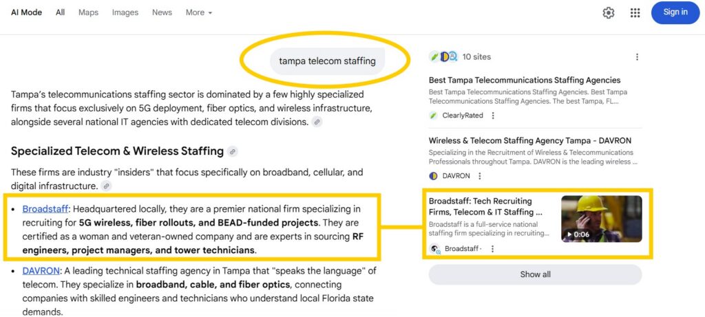
Task: Open three-dot menu next to Broadstaff source
Action: pyautogui.click(x=493, y=248)
